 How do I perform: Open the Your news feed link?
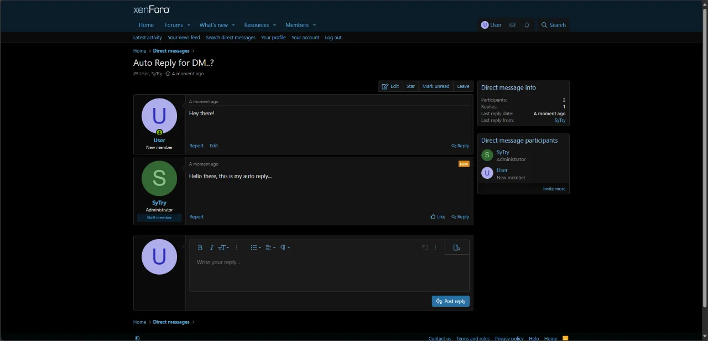tap(184, 38)
